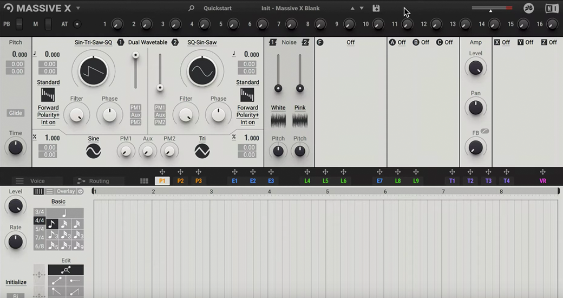Click oscillator 1 Standard wavetable mode icon

[48, 95]
